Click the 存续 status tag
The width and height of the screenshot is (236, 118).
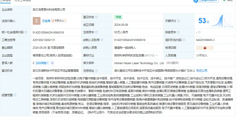click(118, 17)
